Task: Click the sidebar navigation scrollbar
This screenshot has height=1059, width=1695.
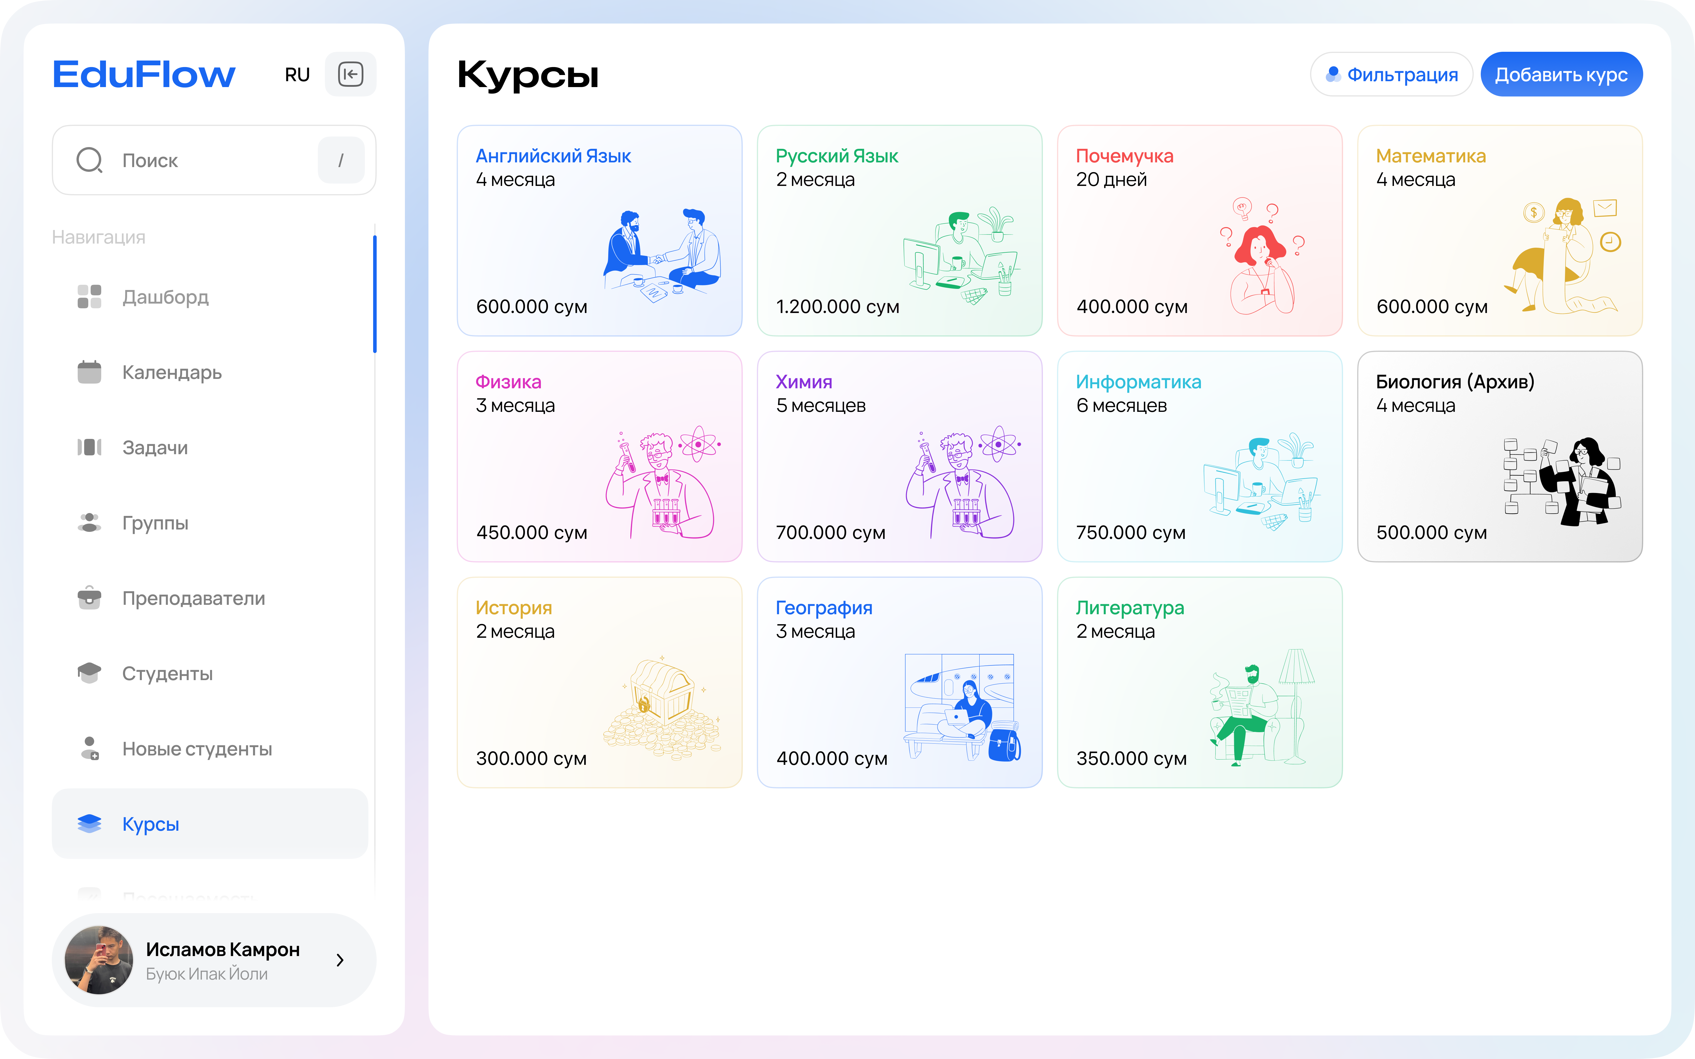Action: (x=375, y=294)
